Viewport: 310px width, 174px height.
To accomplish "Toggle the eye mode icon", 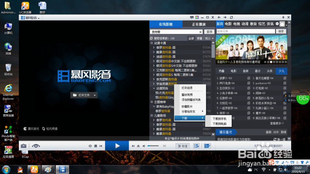I will coord(36,146).
